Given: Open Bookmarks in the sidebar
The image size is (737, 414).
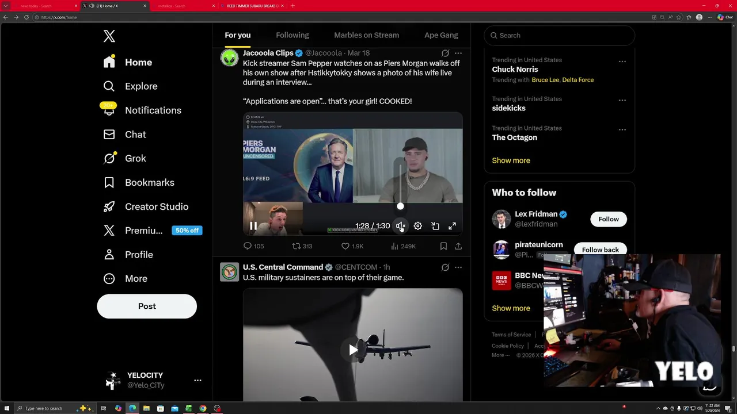Looking at the screenshot, I should pos(138,182).
